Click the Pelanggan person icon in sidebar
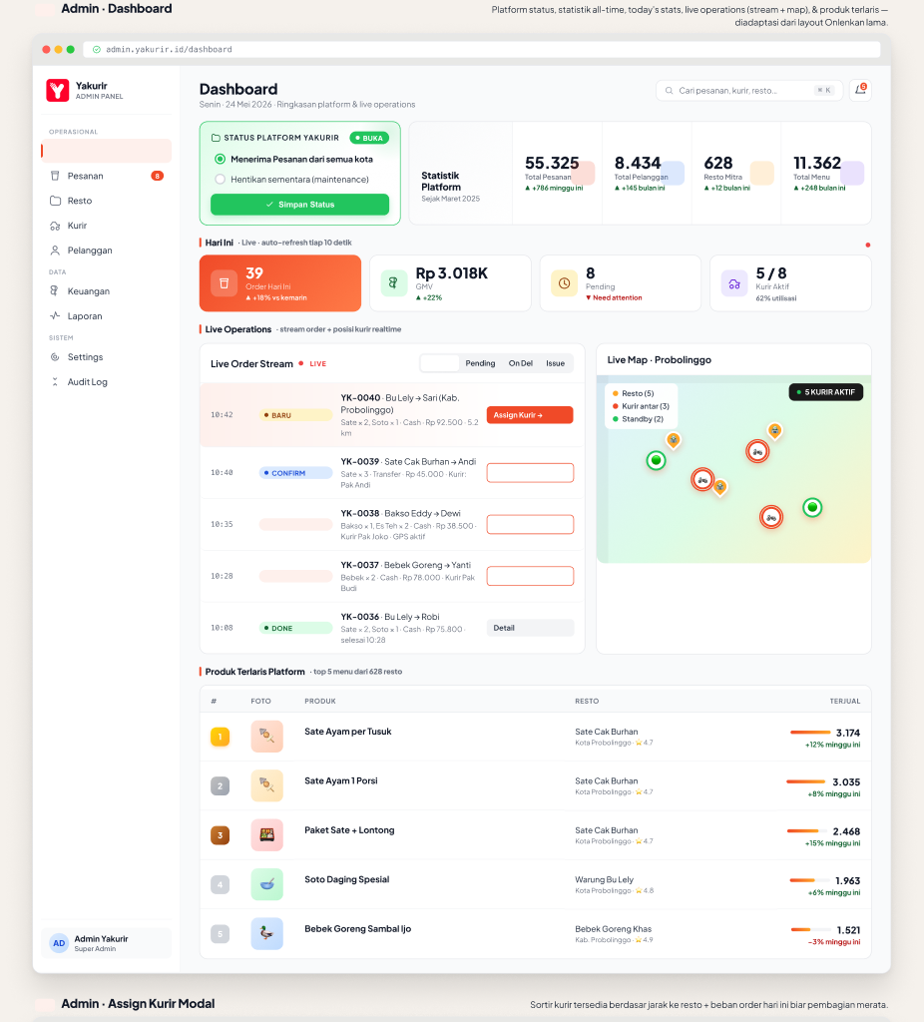The height and width of the screenshot is (1022, 924). click(56, 251)
